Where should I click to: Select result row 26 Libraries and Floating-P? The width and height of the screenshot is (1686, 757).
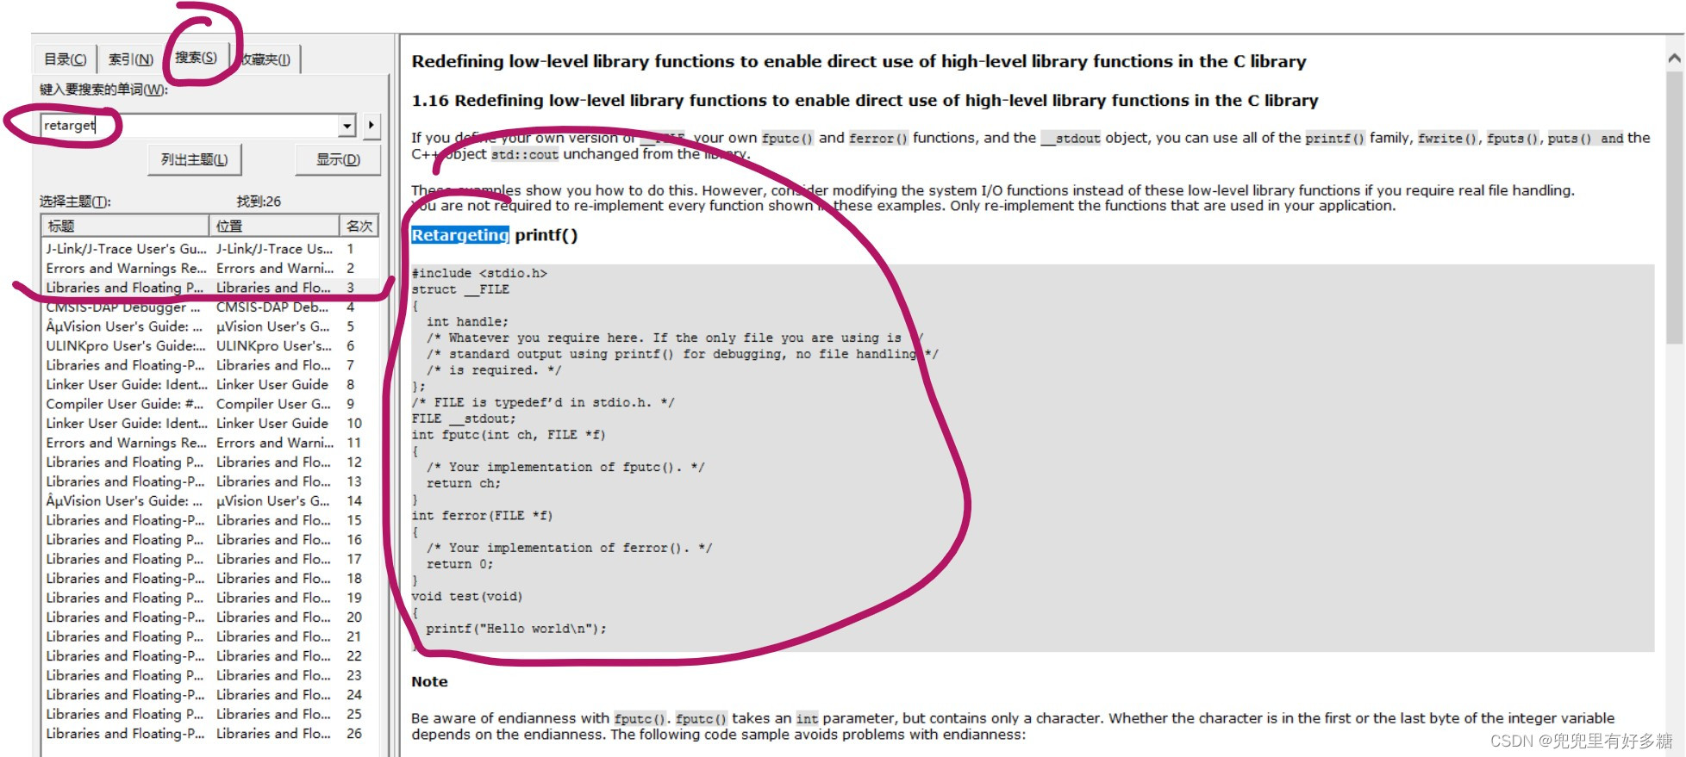coord(209,734)
